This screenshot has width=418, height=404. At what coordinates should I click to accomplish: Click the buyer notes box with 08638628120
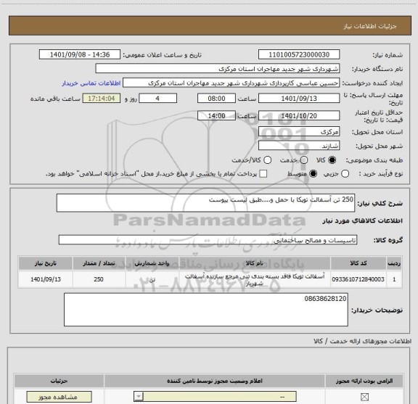click(x=206, y=310)
